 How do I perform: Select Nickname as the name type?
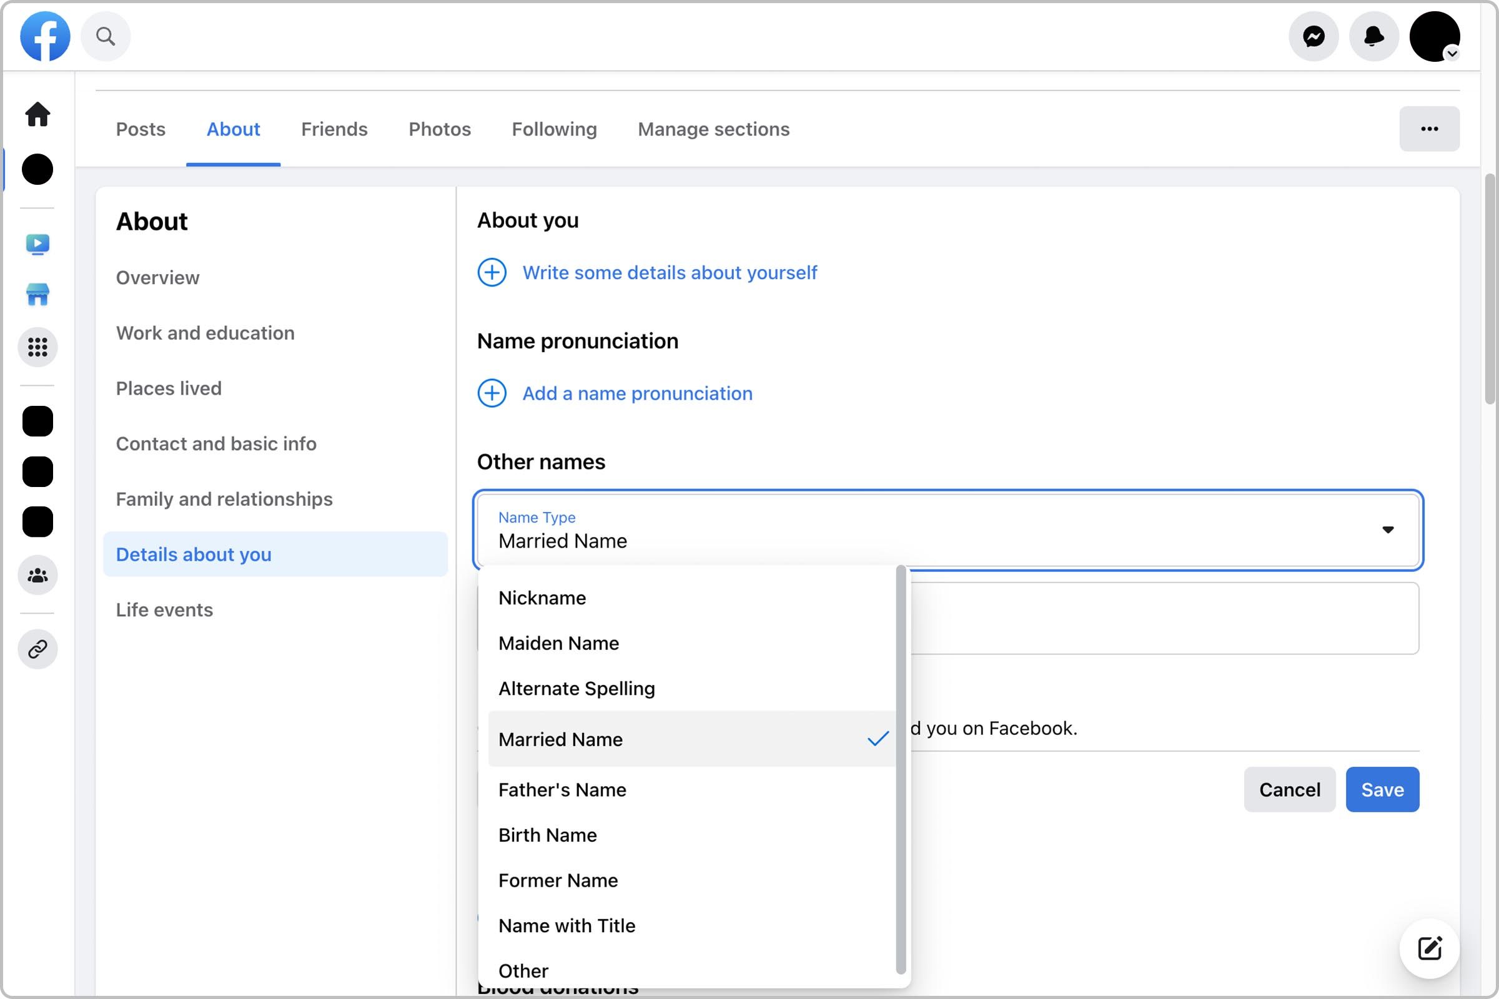pos(542,598)
